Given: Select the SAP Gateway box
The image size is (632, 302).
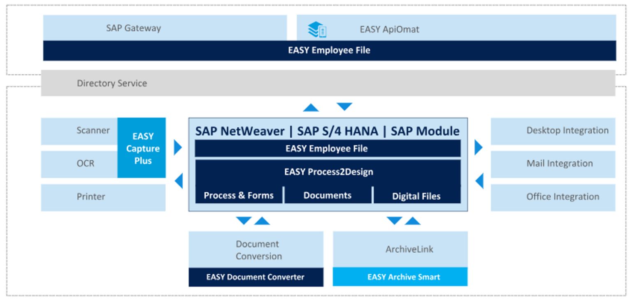Looking at the screenshot, I should 165,28.
